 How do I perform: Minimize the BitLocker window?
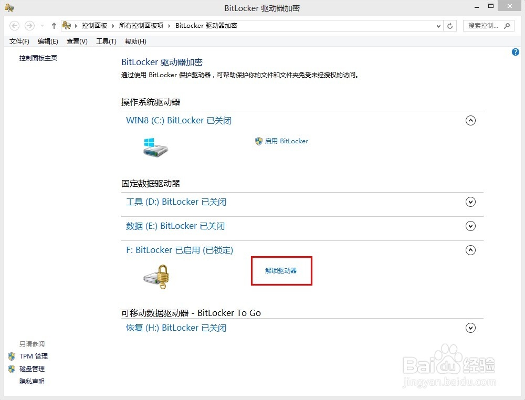click(477, 6)
